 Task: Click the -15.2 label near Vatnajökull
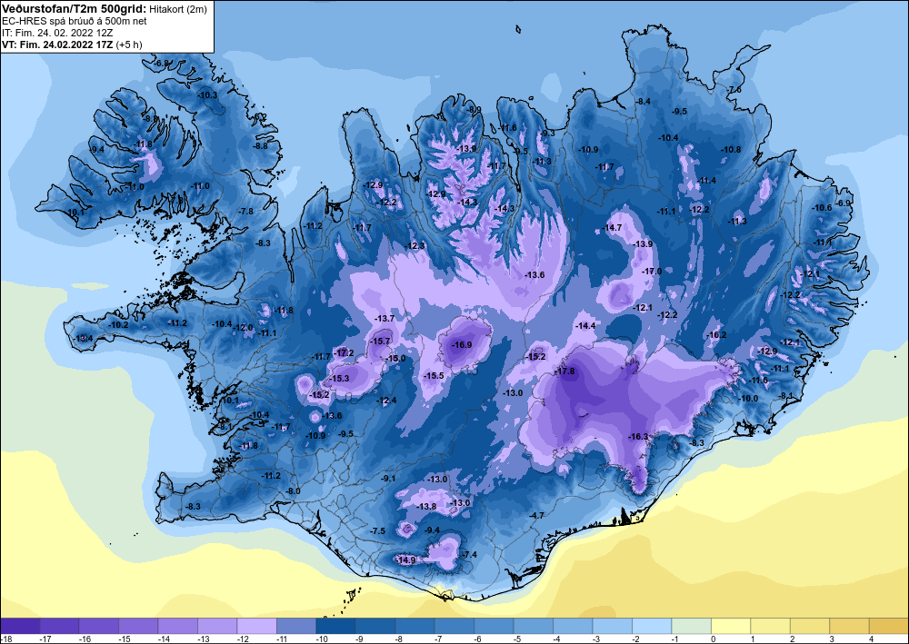coord(535,356)
